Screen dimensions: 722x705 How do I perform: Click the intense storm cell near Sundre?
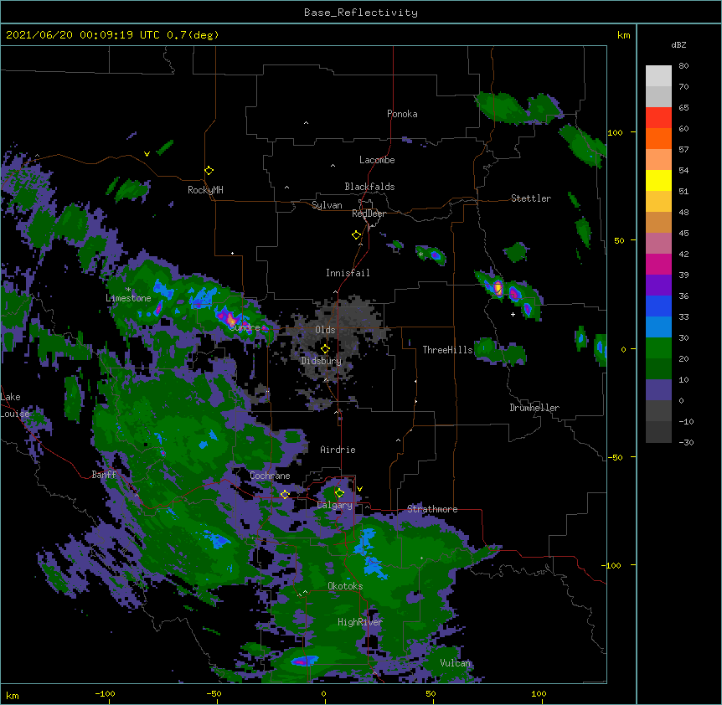[231, 318]
